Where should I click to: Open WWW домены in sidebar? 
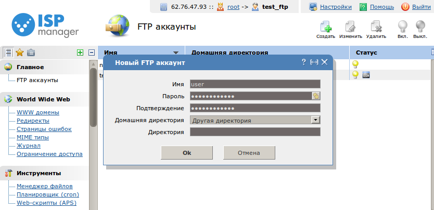(x=38, y=112)
